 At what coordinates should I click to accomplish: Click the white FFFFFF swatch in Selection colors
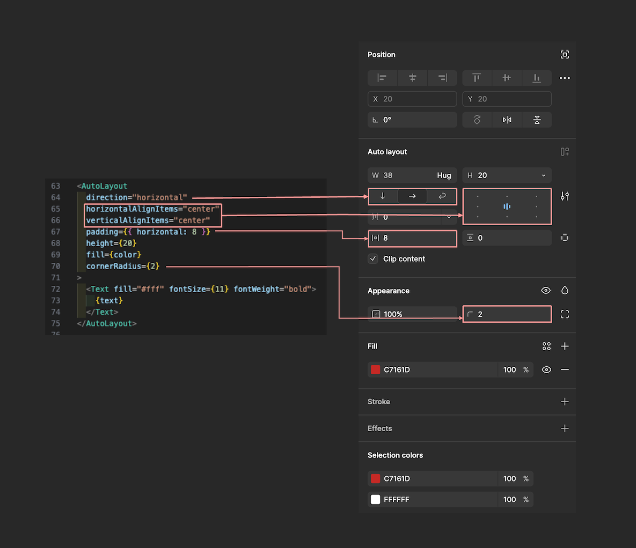(x=376, y=500)
